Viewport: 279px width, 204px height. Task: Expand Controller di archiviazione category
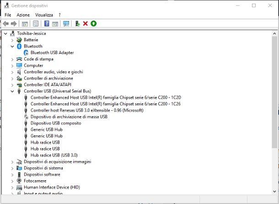(12, 79)
